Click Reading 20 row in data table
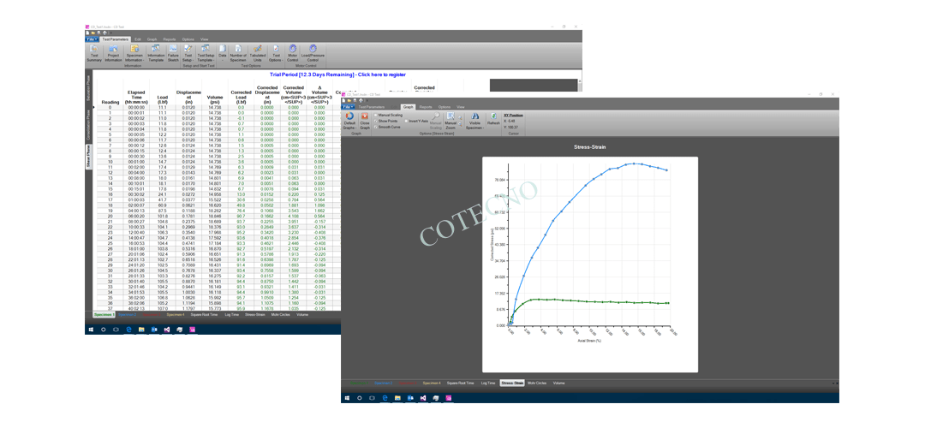925x428 pixels. tap(218, 216)
